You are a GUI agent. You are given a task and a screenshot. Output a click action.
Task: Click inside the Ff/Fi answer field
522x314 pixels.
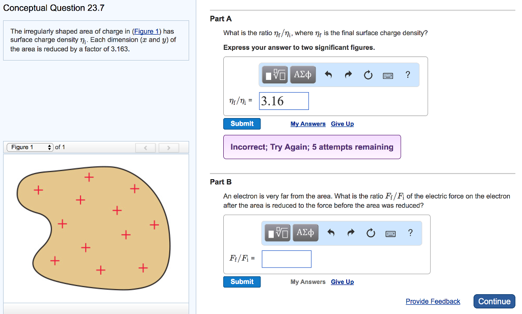point(286,259)
